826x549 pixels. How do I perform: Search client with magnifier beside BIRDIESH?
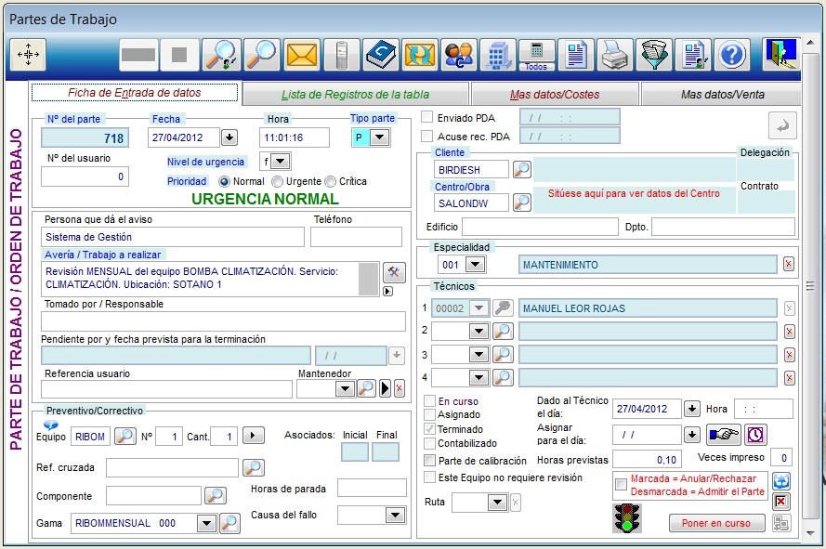point(521,170)
